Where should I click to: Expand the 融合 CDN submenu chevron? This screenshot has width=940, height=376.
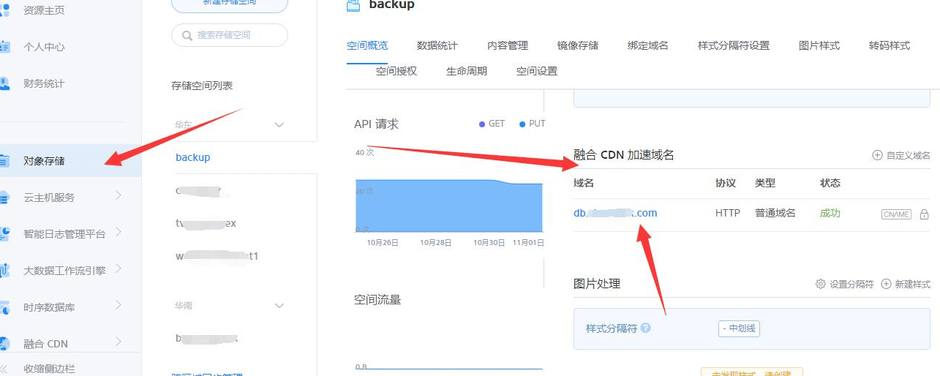(x=119, y=342)
